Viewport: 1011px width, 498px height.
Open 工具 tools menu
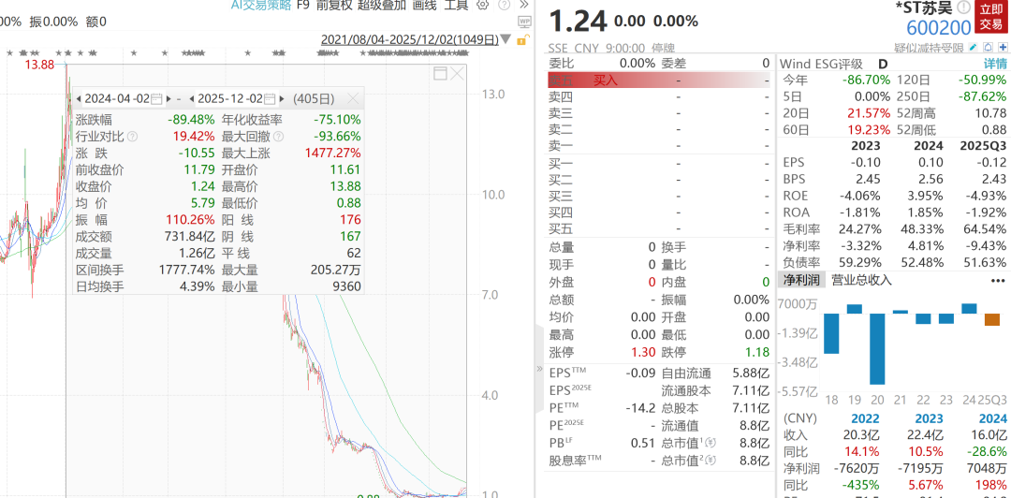coord(457,6)
